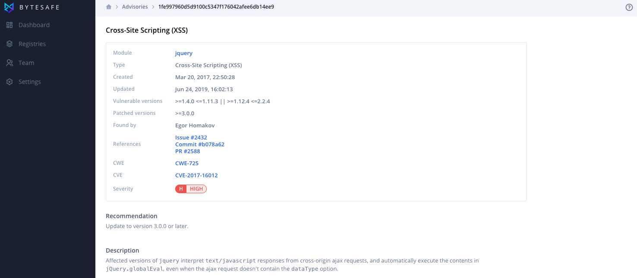
Task: Open the CVE-2017-16012 link
Action: click(196, 176)
